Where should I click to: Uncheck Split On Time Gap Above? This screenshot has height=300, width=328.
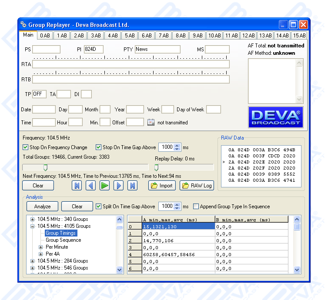click(99, 207)
